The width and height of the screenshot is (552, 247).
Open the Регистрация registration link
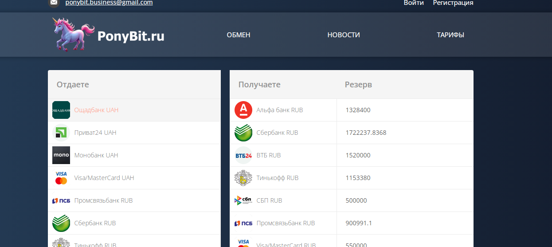tap(453, 3)
